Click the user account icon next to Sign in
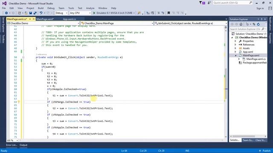The height and width of the screenshot is (153, 273). (270, 8)
